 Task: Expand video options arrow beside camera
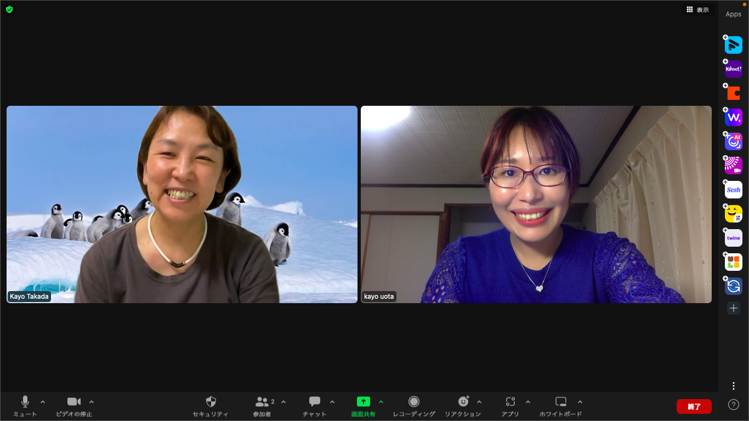pos(92,402)
